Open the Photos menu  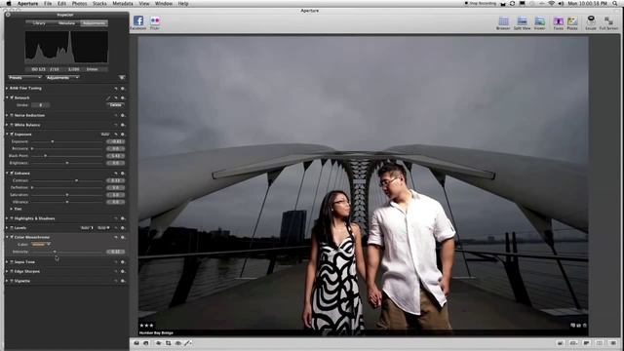pos(79,3)
